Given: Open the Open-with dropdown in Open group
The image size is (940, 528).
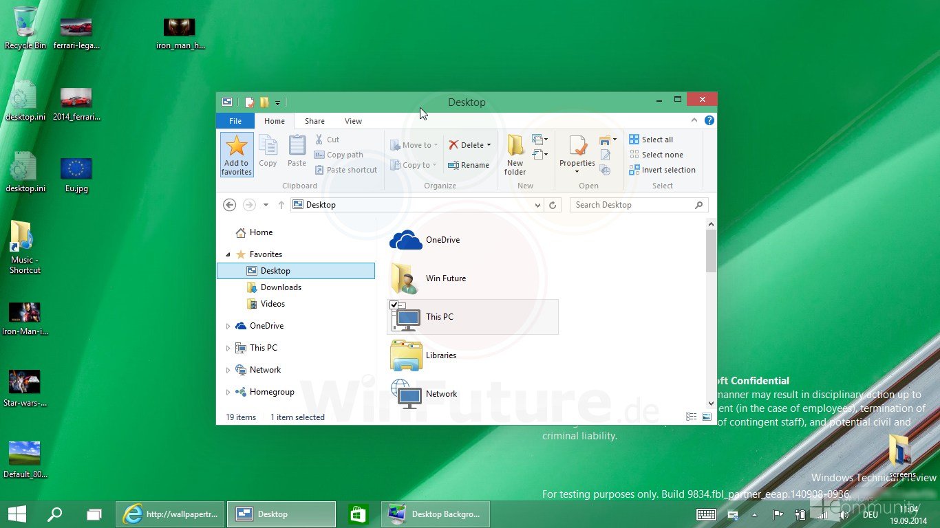Looking at the screenshot, I should (x=615, y=140).
